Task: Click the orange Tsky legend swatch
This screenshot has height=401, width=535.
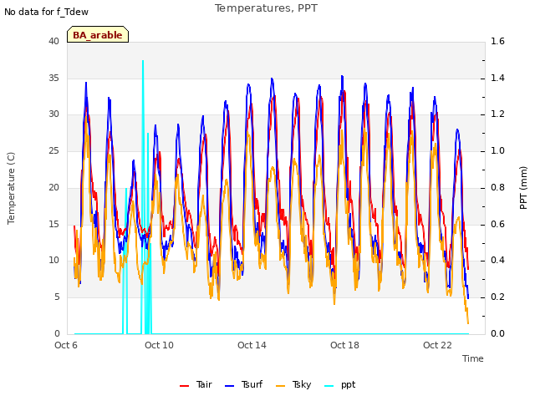Action: pyautogui.click(x=281, y=386)
